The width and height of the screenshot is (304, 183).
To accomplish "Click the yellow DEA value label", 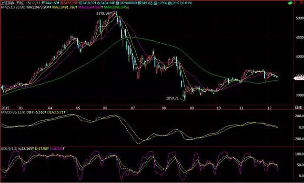I will (x=56, y=112).
